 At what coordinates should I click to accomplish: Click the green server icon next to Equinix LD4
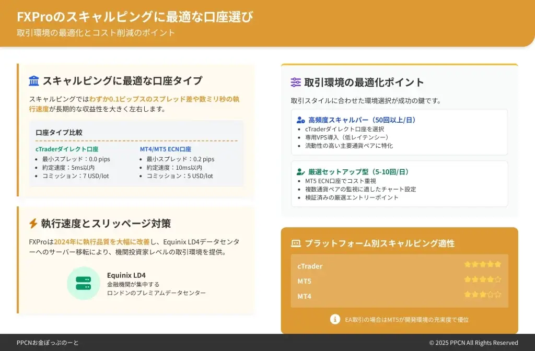pos(84,283)
